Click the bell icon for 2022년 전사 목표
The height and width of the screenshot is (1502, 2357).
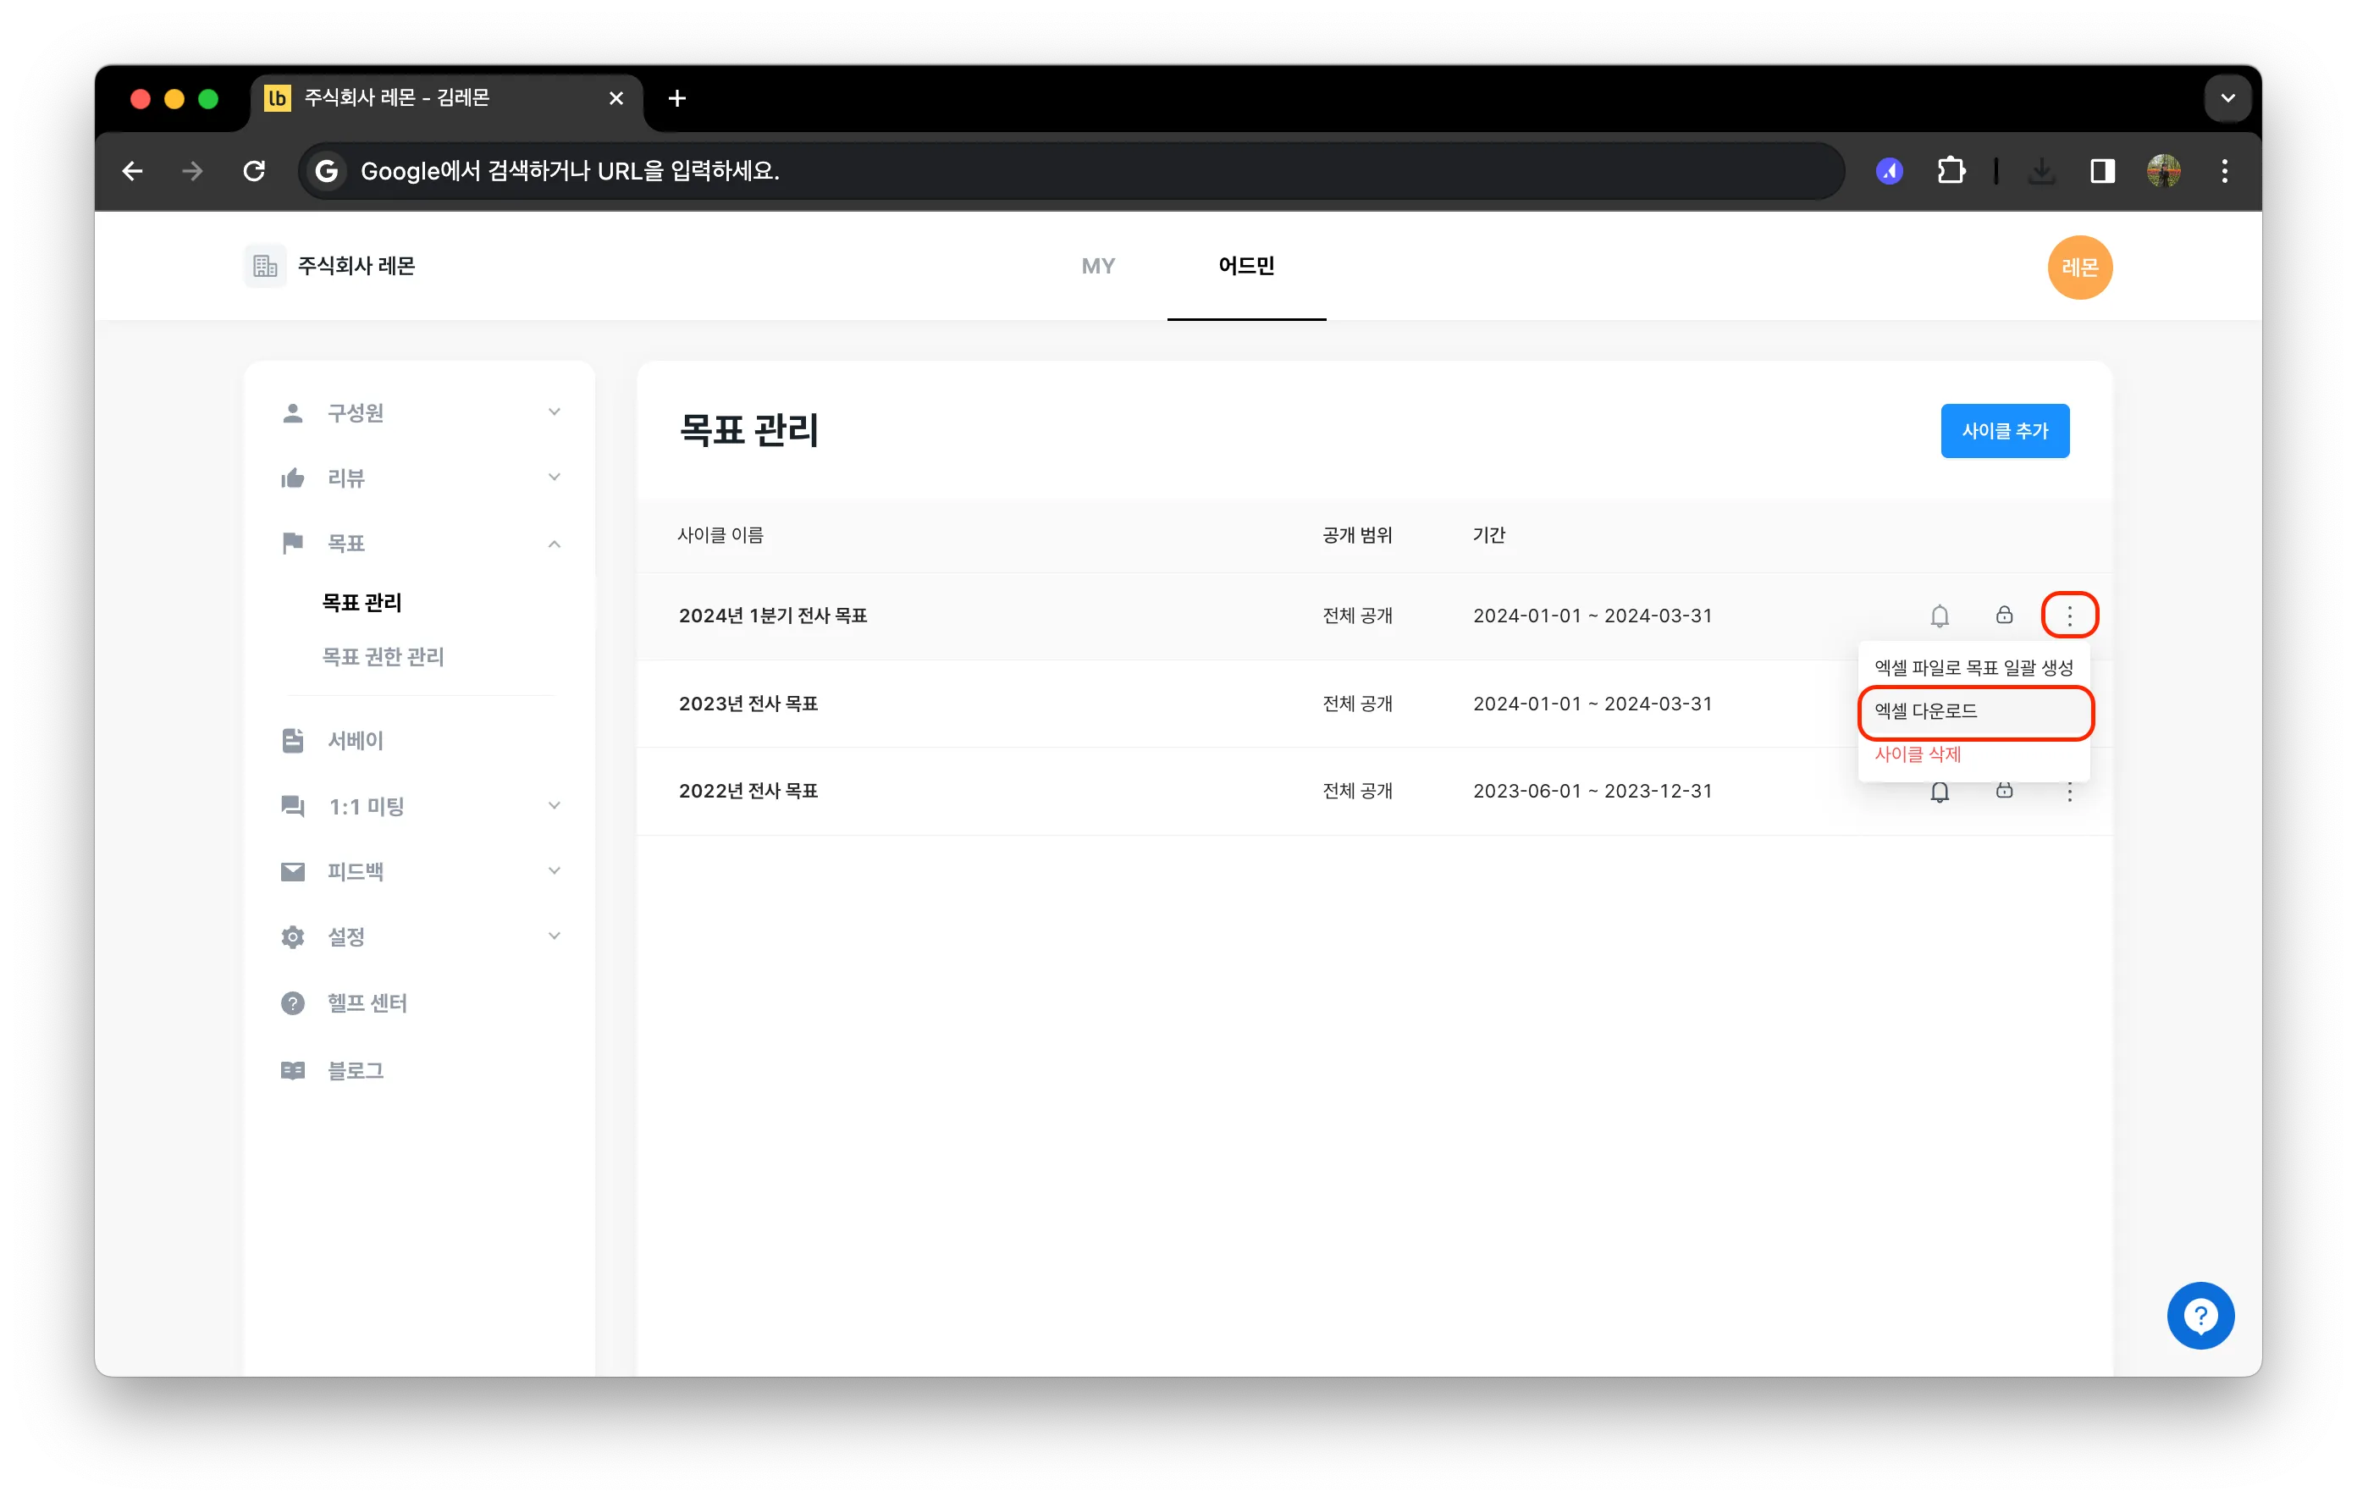point(1939,792)
